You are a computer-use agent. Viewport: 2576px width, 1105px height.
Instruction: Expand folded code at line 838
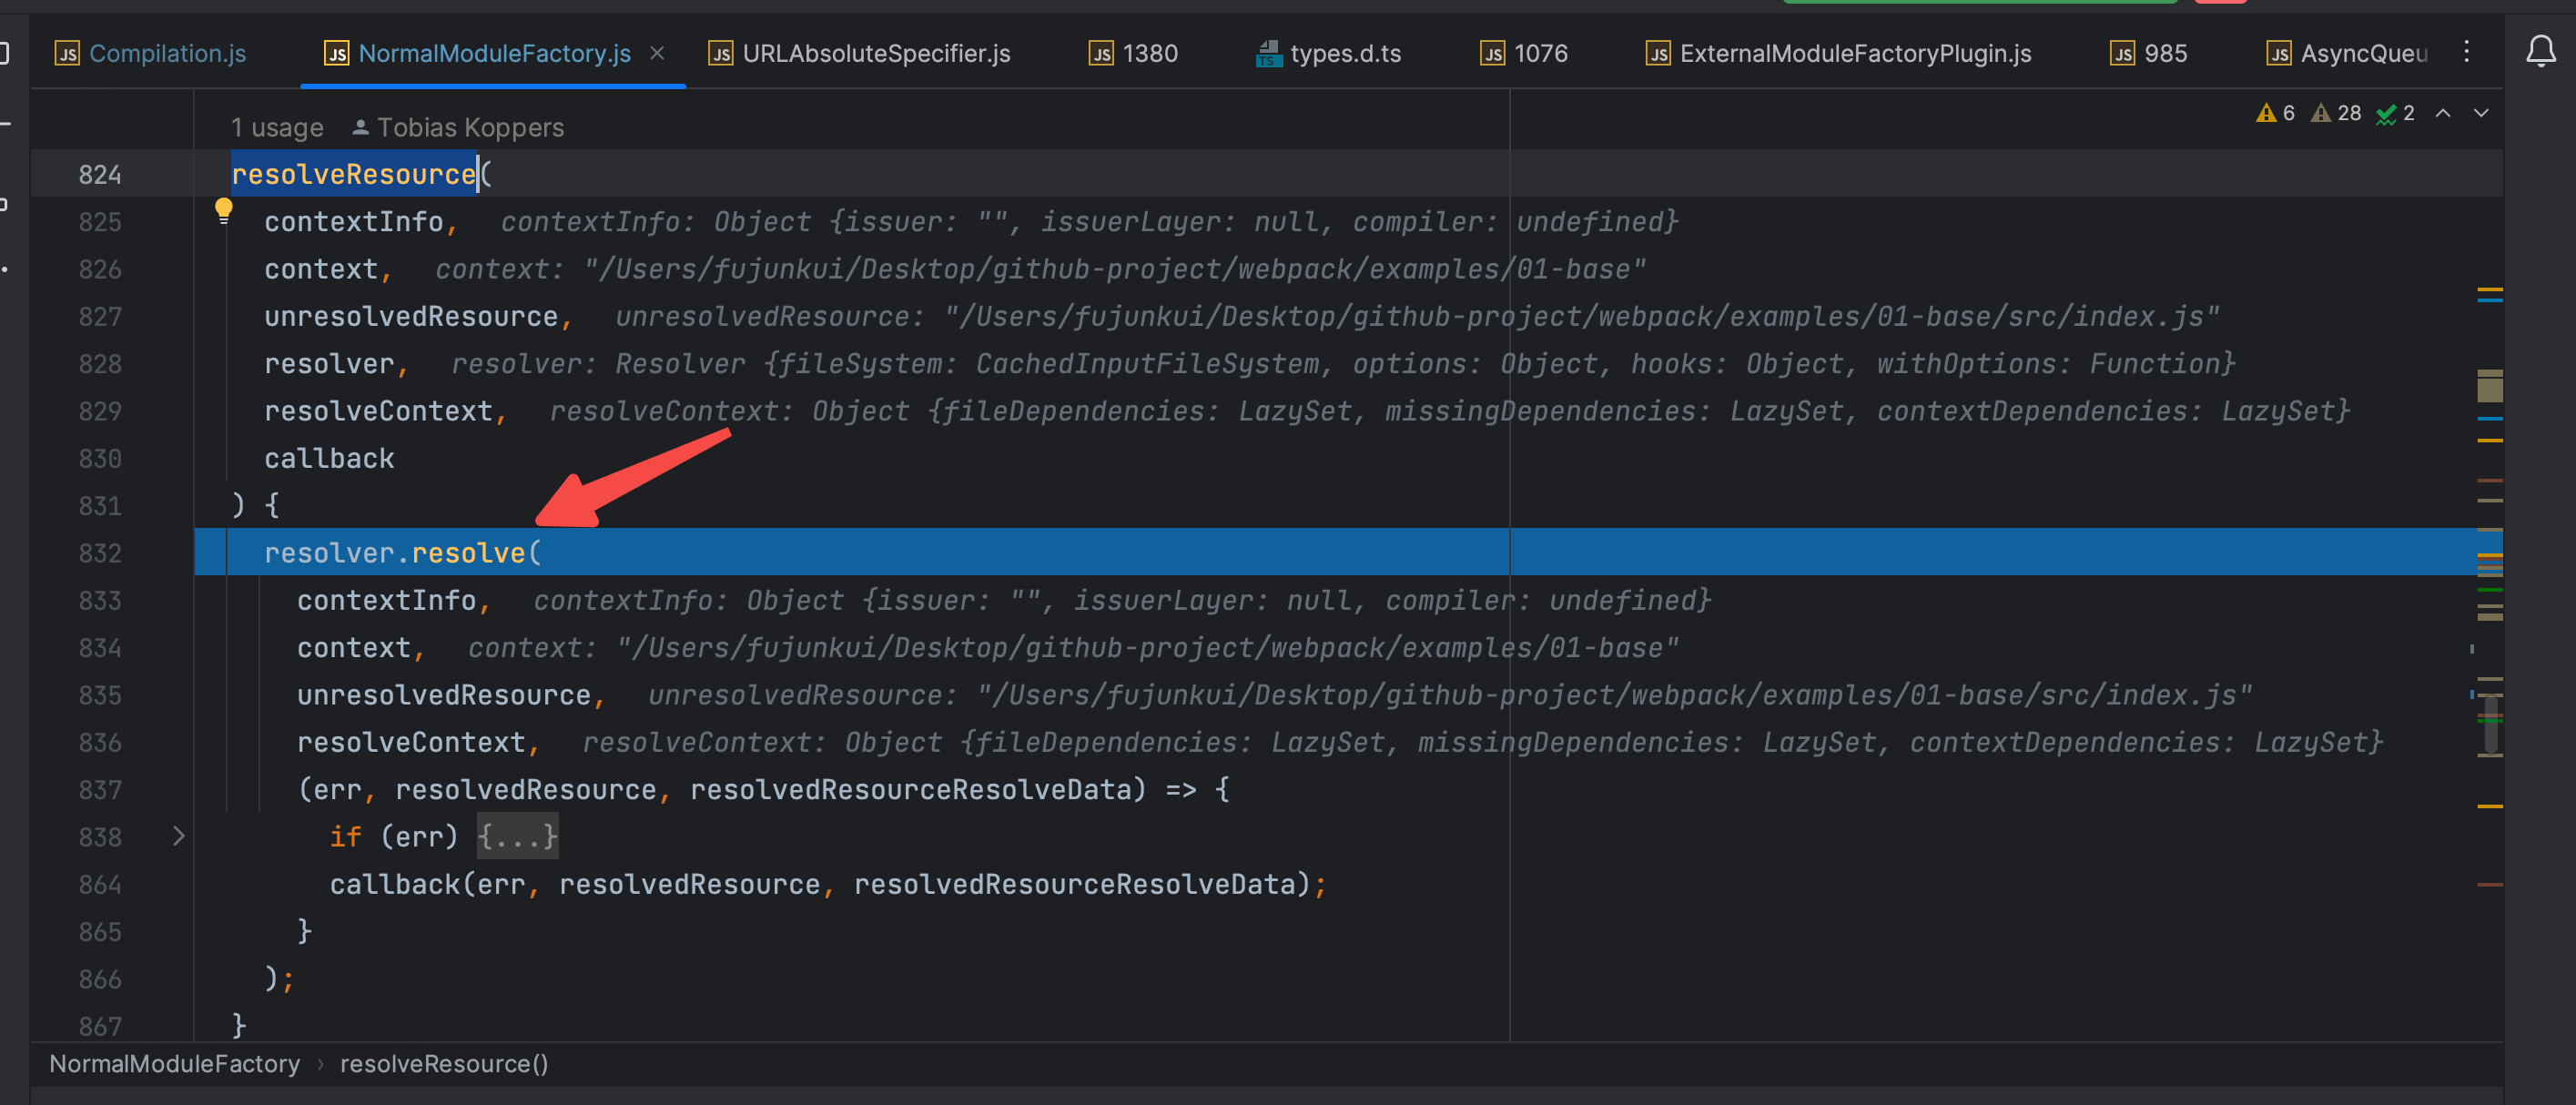(x=179, y=836)
